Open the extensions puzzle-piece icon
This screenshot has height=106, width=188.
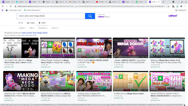click(181, 6)
